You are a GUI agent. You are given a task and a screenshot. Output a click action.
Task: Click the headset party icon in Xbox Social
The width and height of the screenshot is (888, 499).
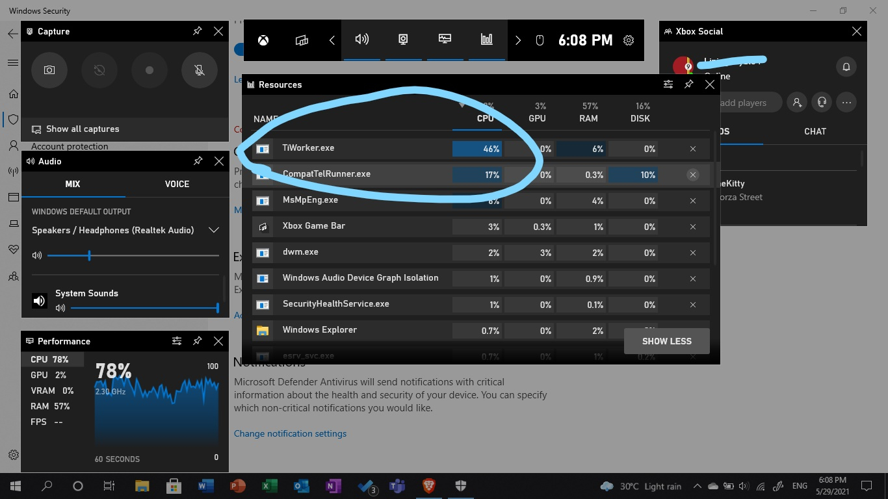tap(822, 102)
